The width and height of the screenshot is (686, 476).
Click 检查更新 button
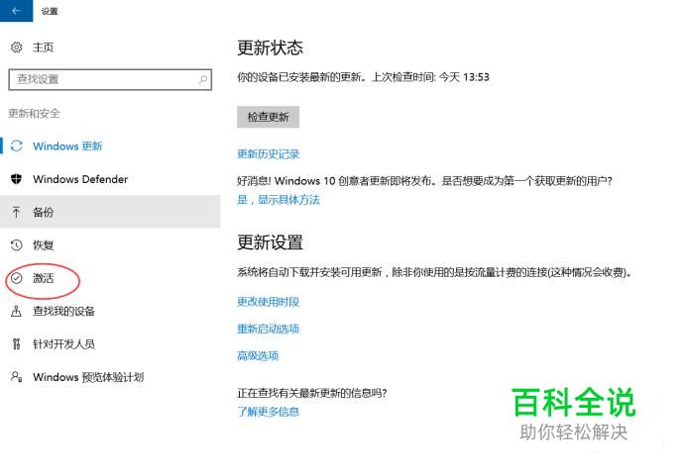[x=269, y=117]
